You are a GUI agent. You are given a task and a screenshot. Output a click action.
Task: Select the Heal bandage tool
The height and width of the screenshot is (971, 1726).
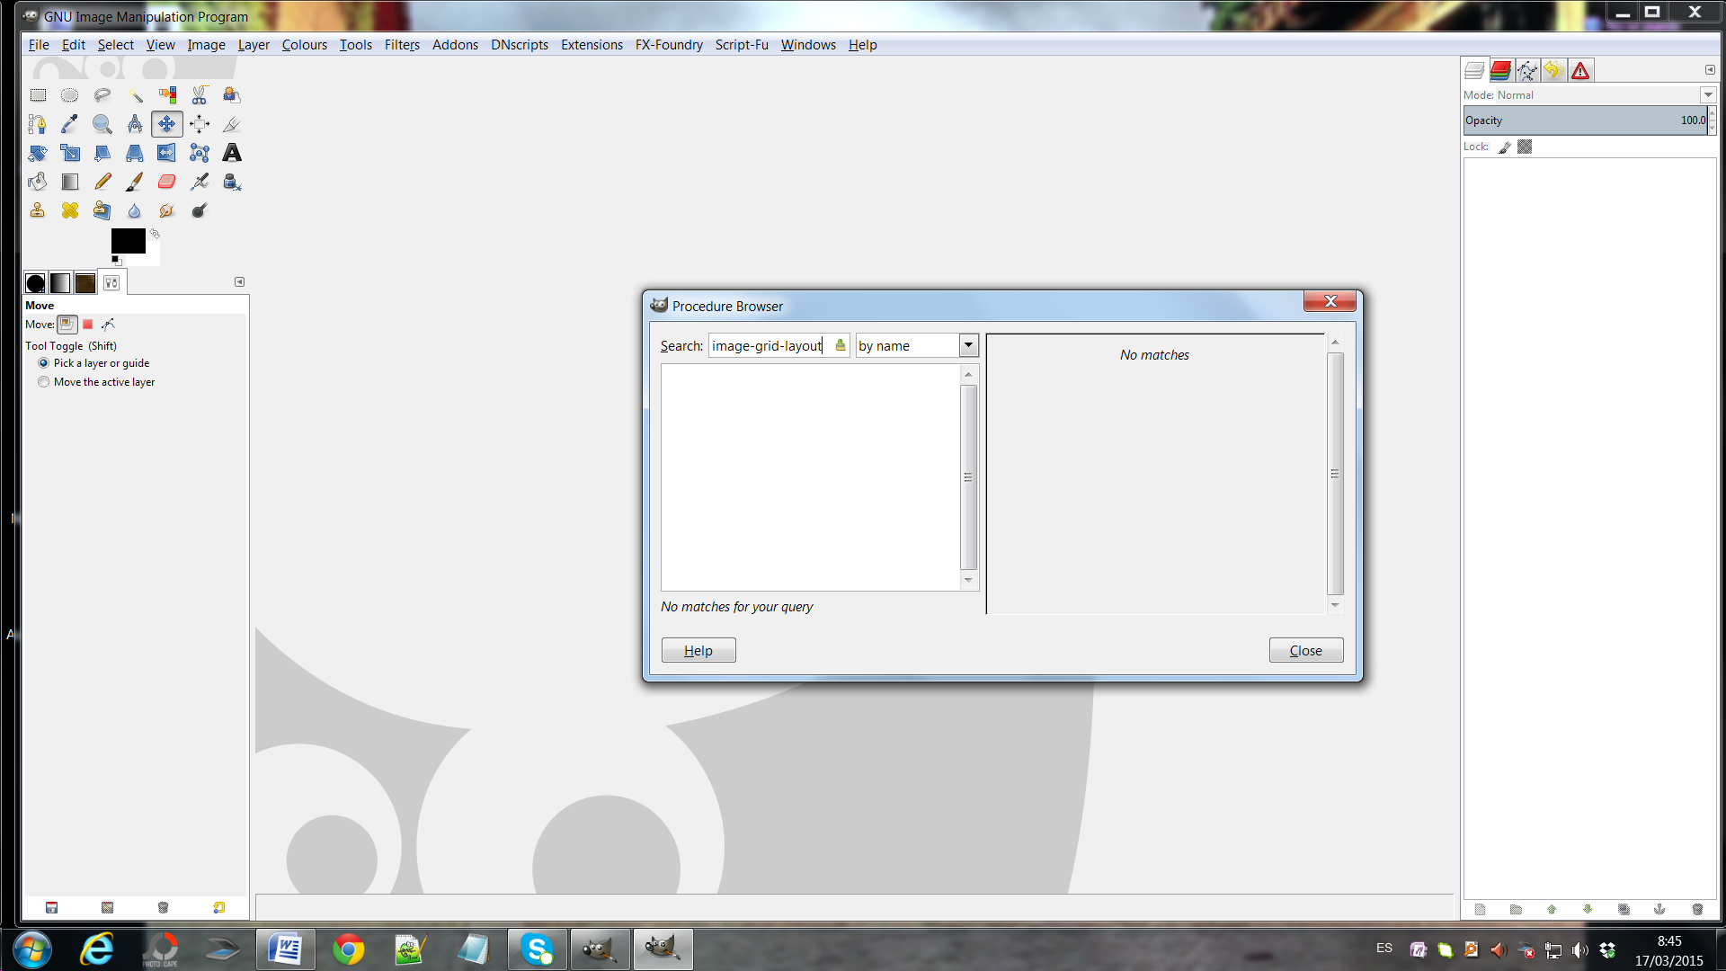(x=70, y=210)
